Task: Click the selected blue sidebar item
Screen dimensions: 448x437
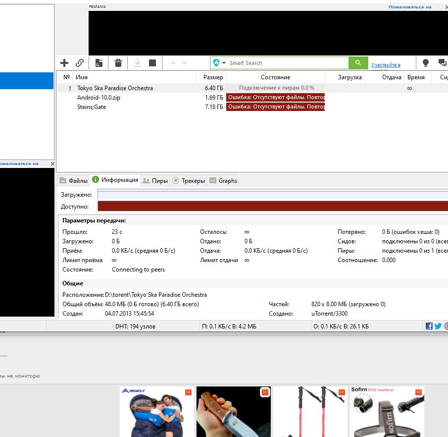Action: point(27,81)
